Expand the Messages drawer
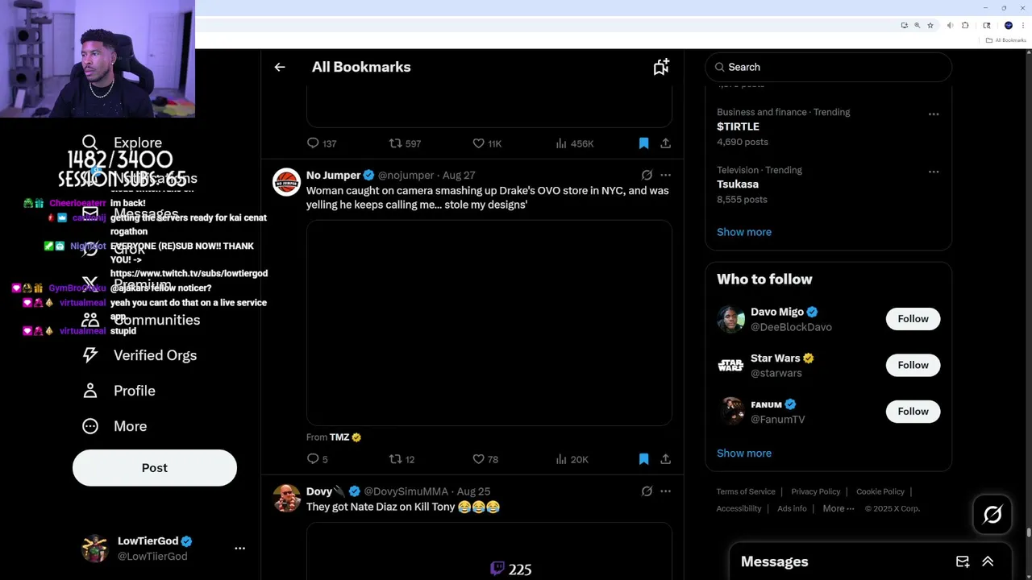This screenshot has width=1032, height=580. 988,561
